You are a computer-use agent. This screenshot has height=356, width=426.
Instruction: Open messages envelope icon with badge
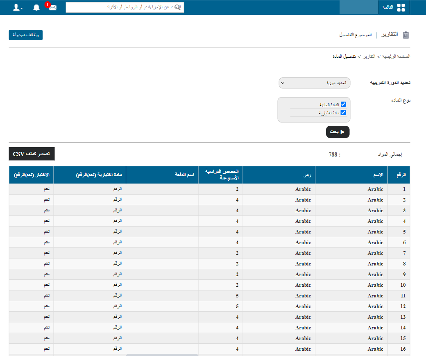(52, 7)
